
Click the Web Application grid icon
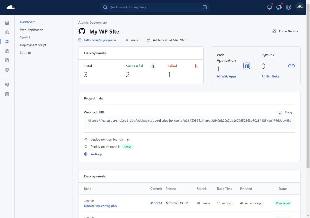246,66
